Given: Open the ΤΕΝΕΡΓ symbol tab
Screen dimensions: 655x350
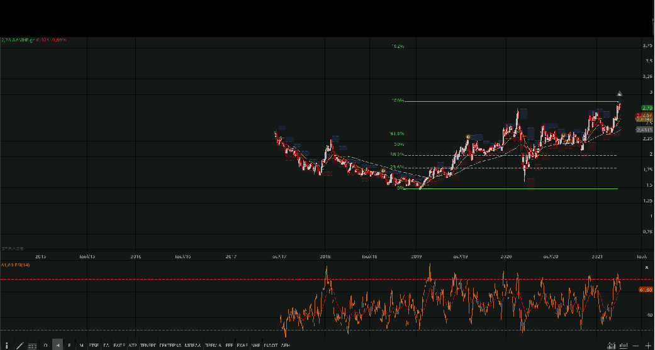Looking at the screenshot, I should 148,345.
